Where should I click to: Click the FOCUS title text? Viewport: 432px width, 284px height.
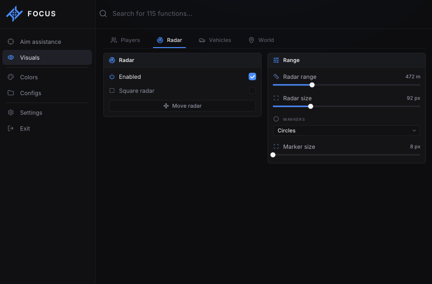click(42, 14)
